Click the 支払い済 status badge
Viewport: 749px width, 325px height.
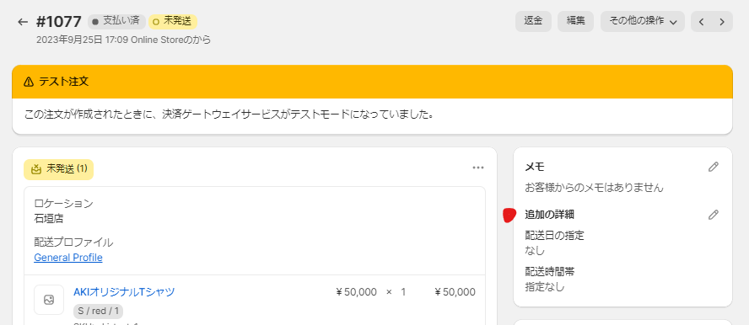point(116,21)
